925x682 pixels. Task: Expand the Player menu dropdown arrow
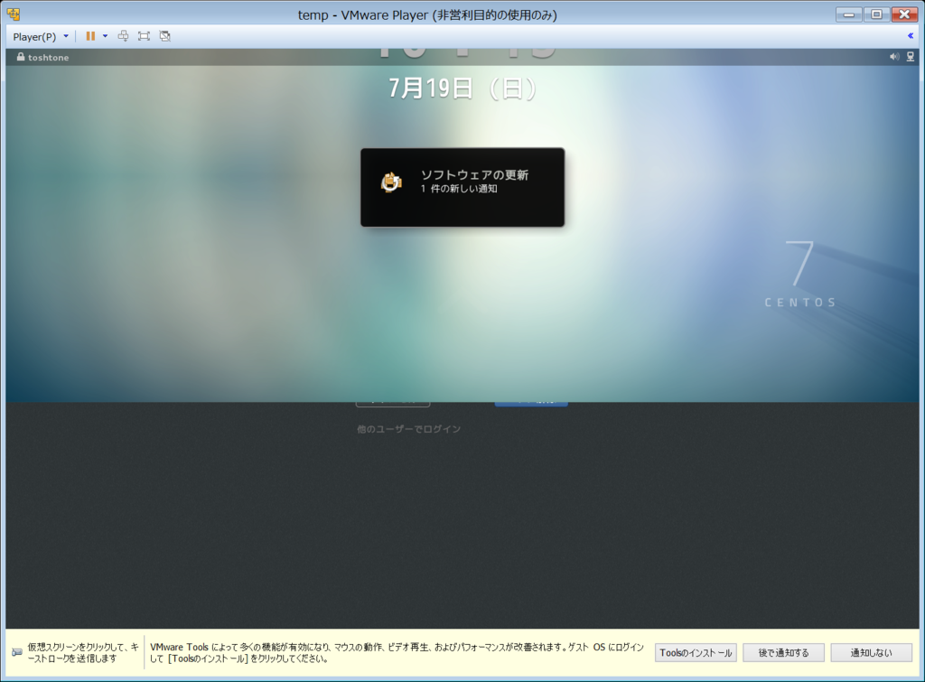66,36
